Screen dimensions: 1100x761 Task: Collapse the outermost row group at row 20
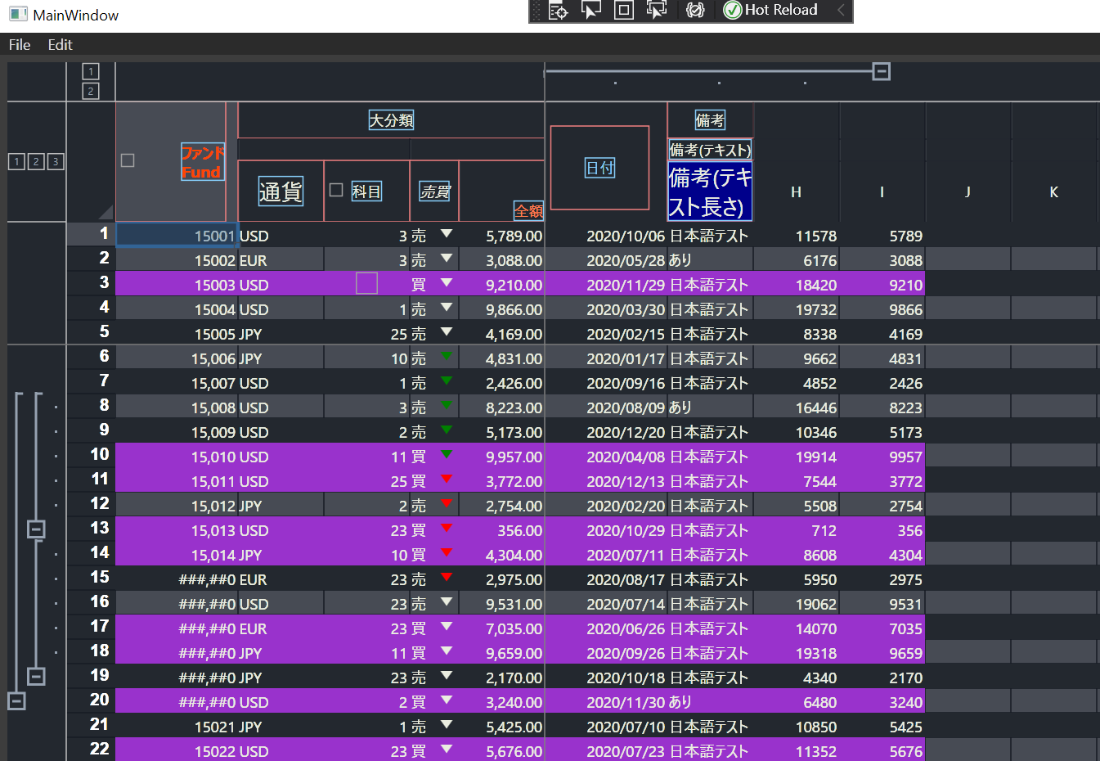[x=16, y=701]
